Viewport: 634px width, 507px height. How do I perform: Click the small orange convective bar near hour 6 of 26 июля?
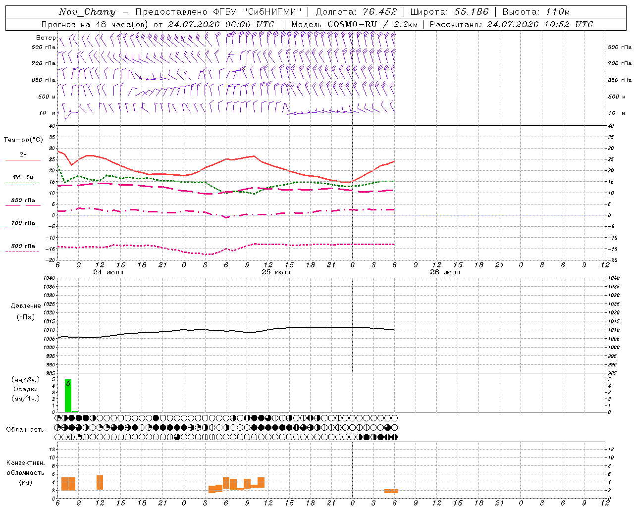click(391, 491)
